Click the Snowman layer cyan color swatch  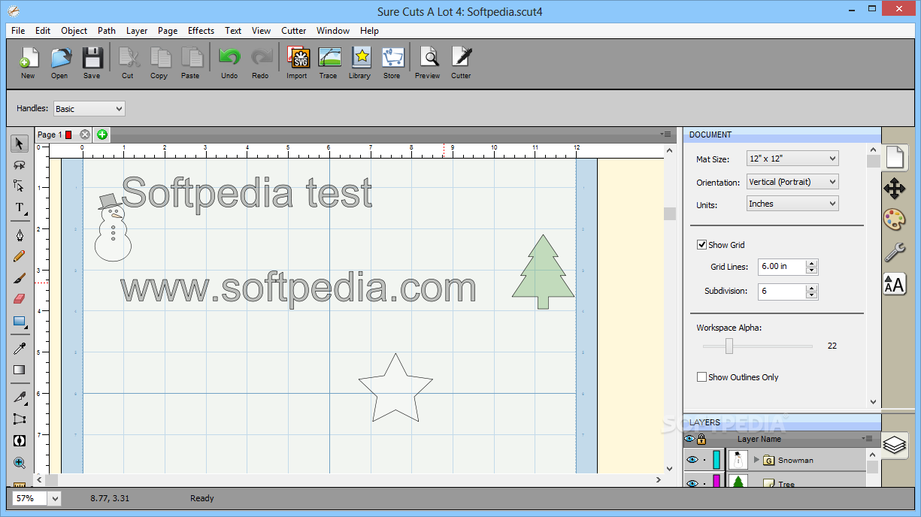click(717, 460)
